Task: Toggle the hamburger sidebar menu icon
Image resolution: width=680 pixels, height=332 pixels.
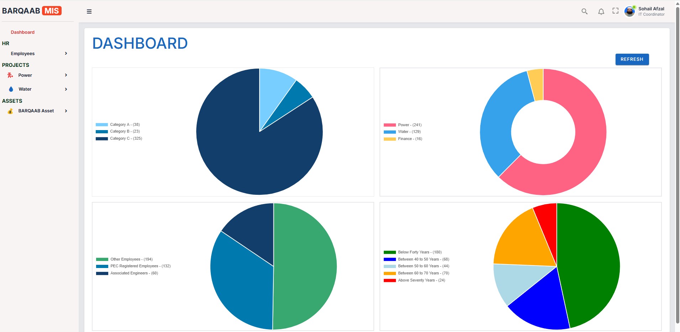Action: 89,11
